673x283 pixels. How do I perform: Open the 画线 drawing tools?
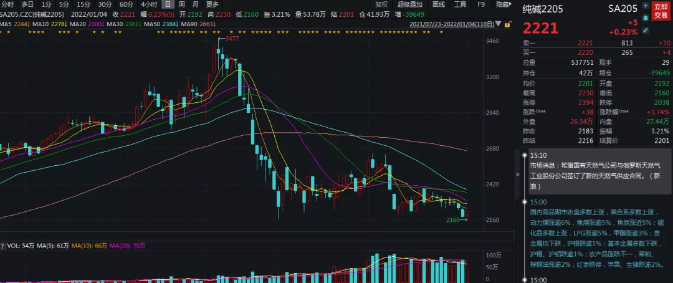[438, 4]
